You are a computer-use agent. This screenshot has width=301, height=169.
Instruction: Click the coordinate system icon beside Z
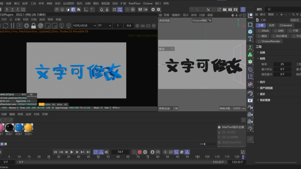23,9
